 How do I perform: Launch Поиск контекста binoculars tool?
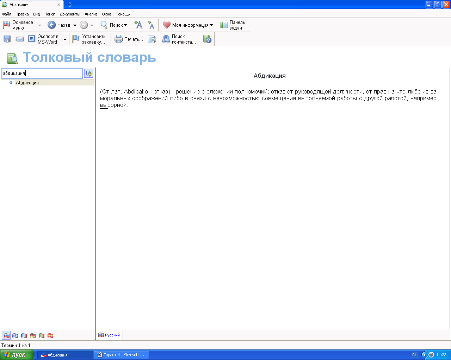click(179, 39)
